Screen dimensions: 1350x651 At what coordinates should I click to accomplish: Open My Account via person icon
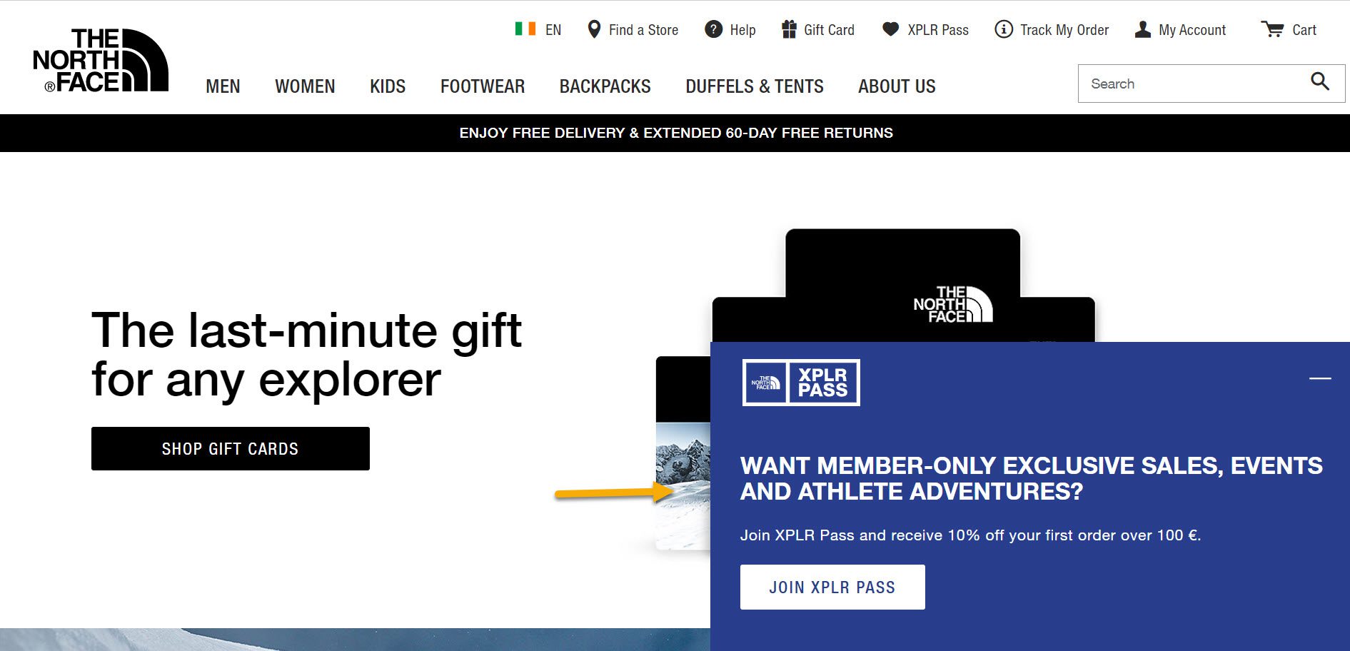(x=1143, y=29)
